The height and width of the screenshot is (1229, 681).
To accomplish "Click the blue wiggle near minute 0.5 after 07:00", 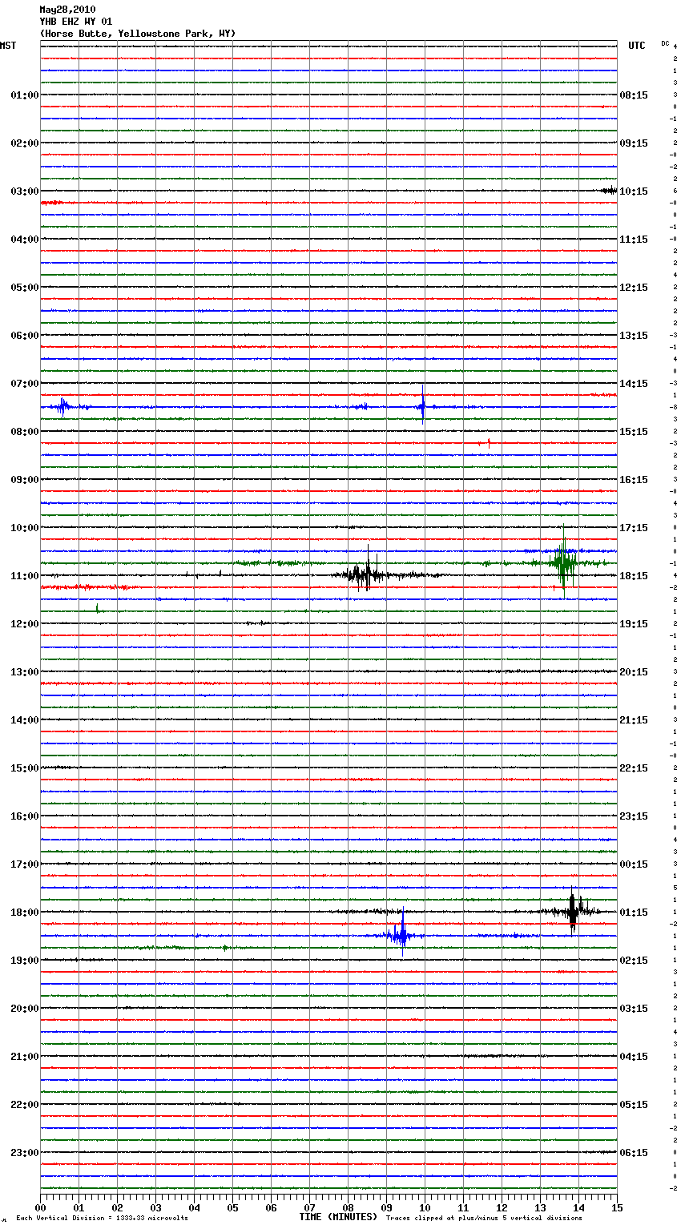I will point(62,407).
